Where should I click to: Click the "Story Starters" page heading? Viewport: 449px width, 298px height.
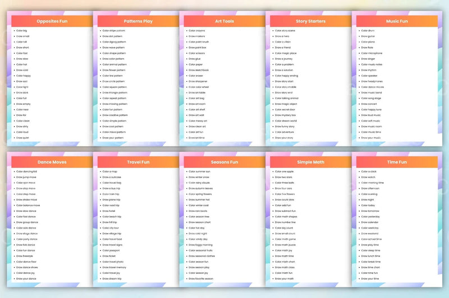click(x=310, y=21)
